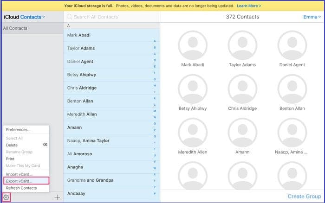Image resolution: width=325 pixels, height=203 pixels.
Task: Click the Create Group link
Action: point(304,197)
